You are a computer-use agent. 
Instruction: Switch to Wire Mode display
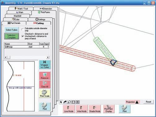[x=82, y=109]
